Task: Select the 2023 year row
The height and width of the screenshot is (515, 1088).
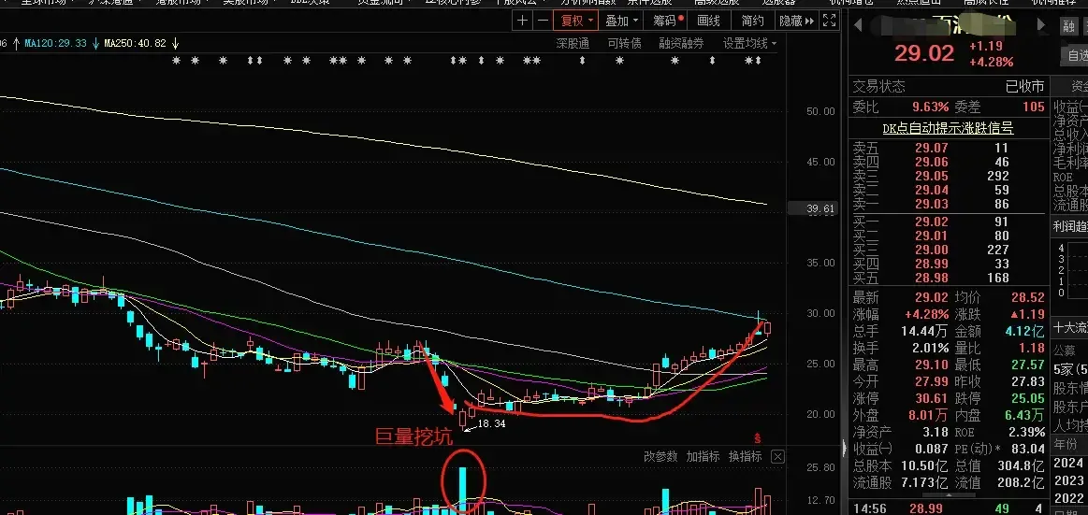Action: pos(1069,480)
